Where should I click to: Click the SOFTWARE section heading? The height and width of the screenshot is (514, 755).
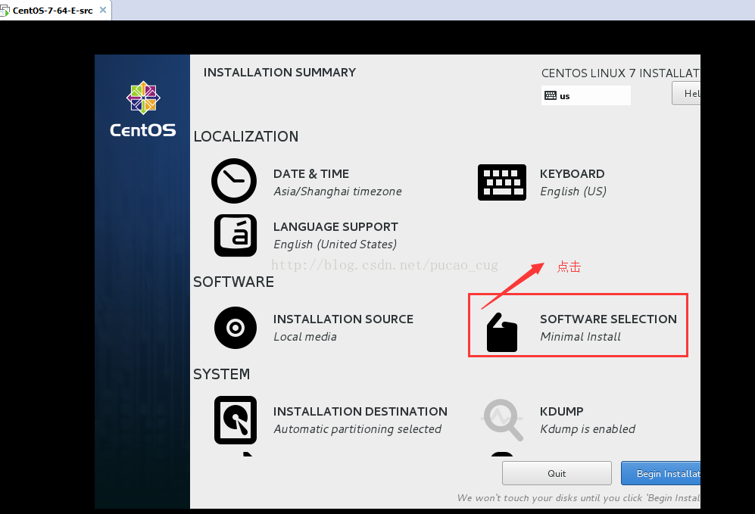(233, 282)
